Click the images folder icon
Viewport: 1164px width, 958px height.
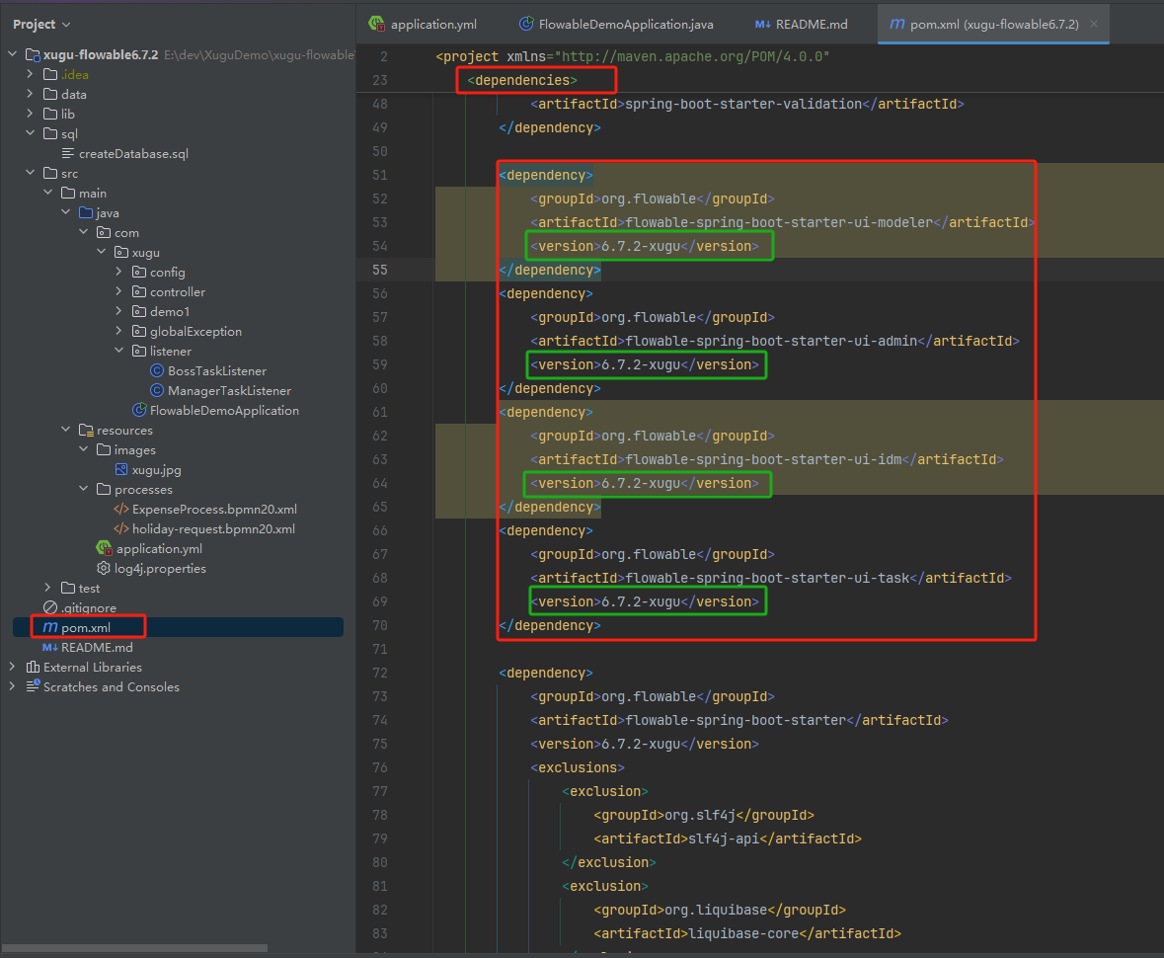coord(104,450)
